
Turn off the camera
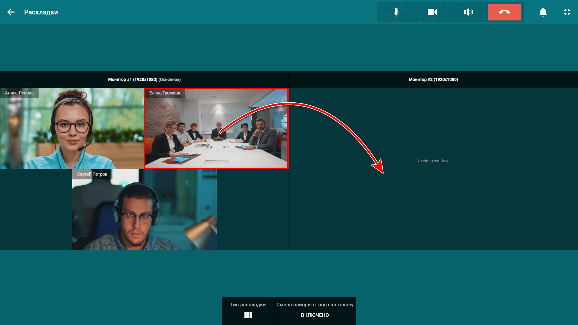[432, 12]
